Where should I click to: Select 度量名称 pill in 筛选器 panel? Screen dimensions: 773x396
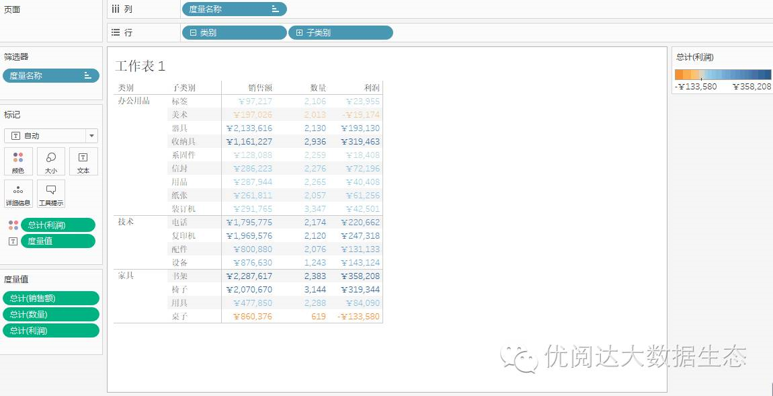click(51, 75)
